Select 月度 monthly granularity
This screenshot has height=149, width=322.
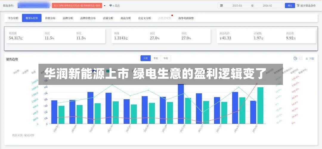click(x=145, y=58)
